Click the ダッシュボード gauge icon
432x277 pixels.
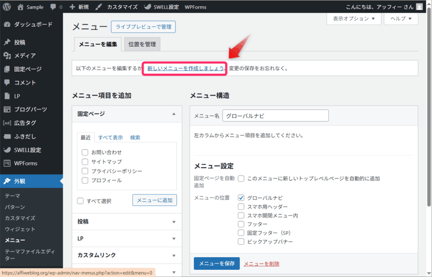[7, 24]
